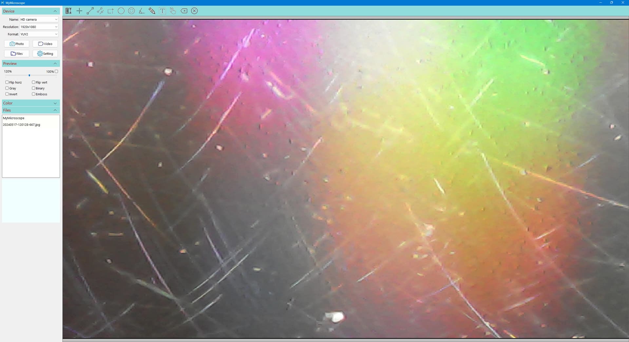Screen dimensions: 629x342
Task: Click the live microscope preview image
Action: (x=346, y=179)
